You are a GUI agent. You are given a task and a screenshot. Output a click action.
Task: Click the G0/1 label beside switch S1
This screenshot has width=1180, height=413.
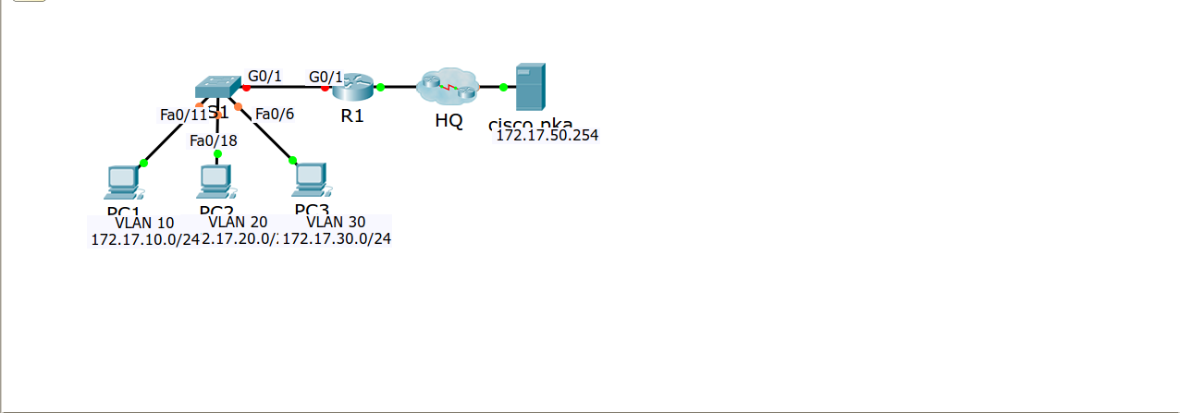pos(264,76)
